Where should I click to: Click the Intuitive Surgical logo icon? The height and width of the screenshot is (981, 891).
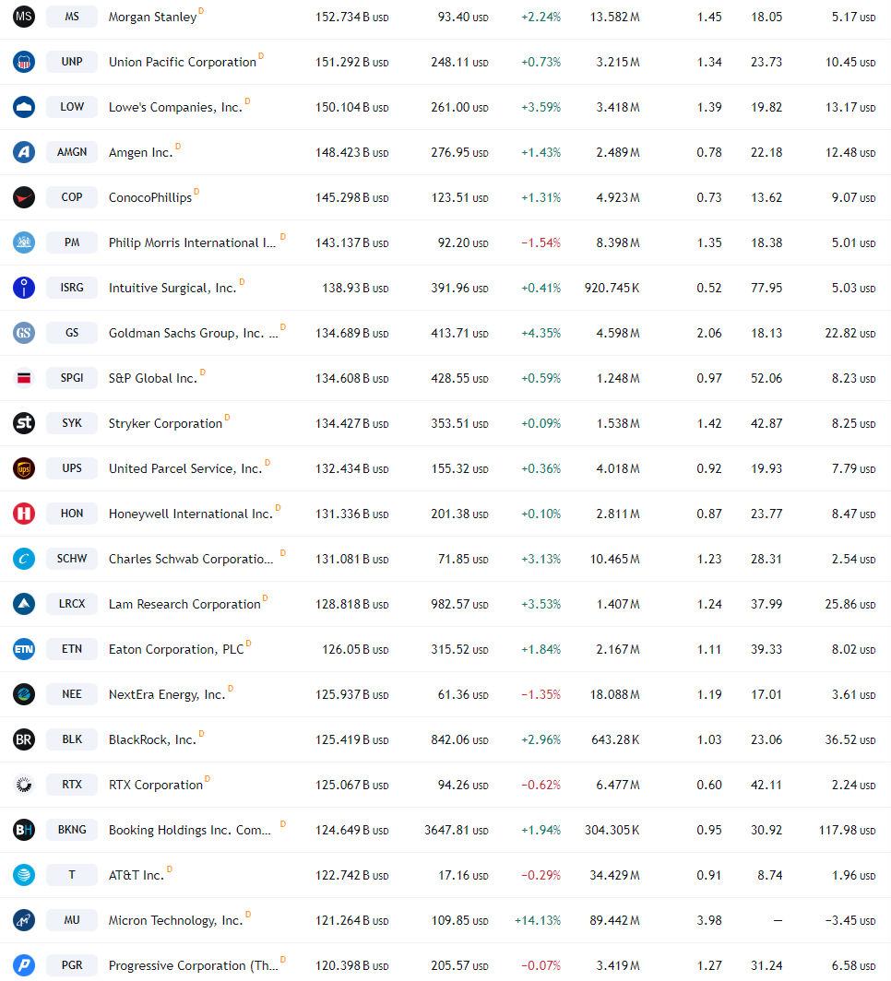[24, 288]
